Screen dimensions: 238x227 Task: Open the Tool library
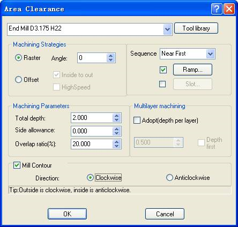coord(196,28)
